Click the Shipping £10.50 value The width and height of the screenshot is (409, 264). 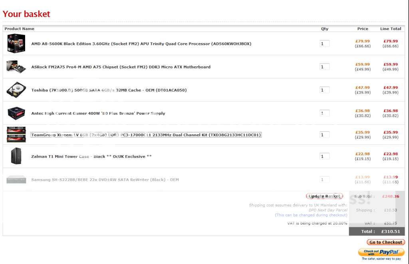coord(391,210)
